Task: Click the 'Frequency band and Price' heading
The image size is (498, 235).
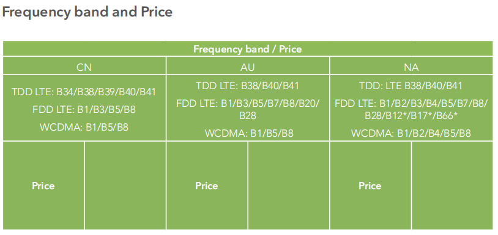Action: pyautogui.click(x=87, y=12)
